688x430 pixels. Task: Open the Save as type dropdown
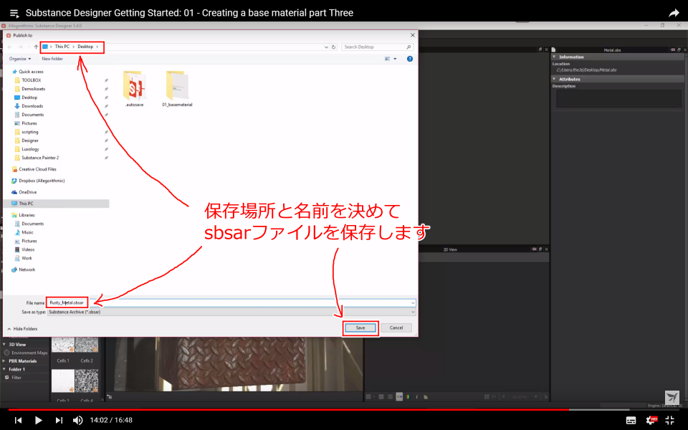[412, 312]
